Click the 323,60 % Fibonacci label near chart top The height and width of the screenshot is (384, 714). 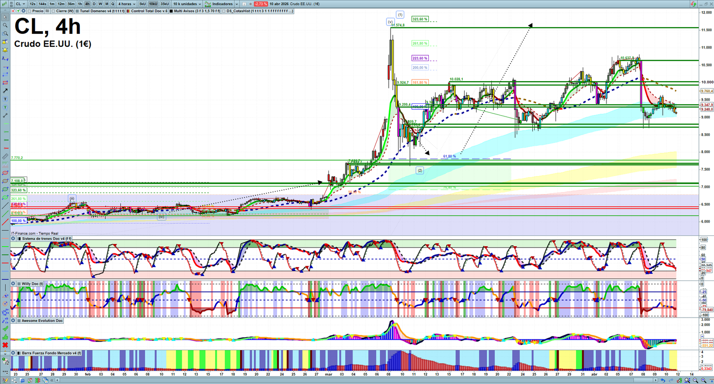pyautogui.click(x=419, y=19)
